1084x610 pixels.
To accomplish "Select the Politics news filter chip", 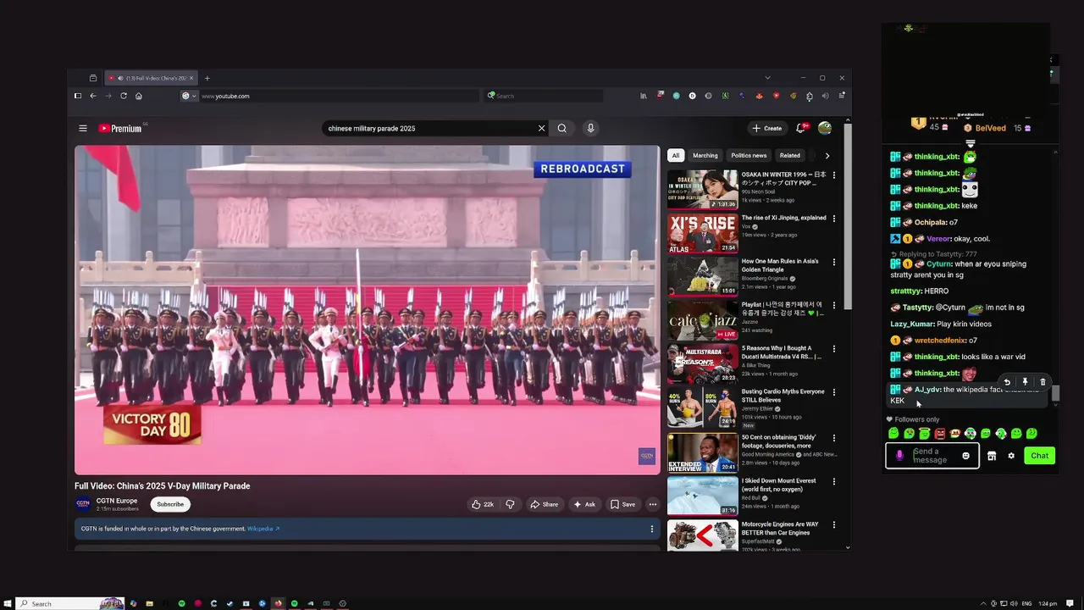I will click(749, 156).
